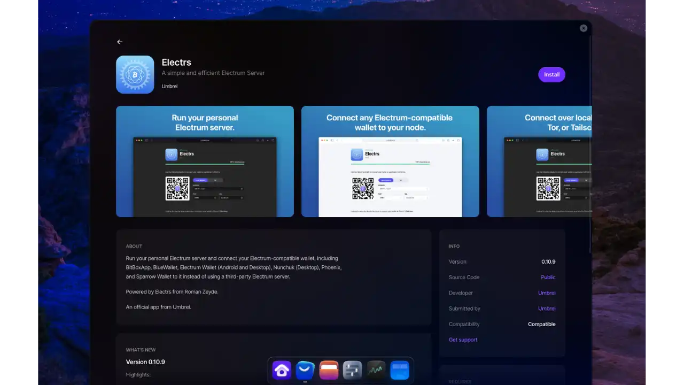The image size is (684, 385).
Task: Click the Electrs app title
Action: point(176,63)
